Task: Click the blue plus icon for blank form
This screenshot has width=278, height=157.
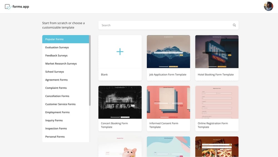Action: 120,52
